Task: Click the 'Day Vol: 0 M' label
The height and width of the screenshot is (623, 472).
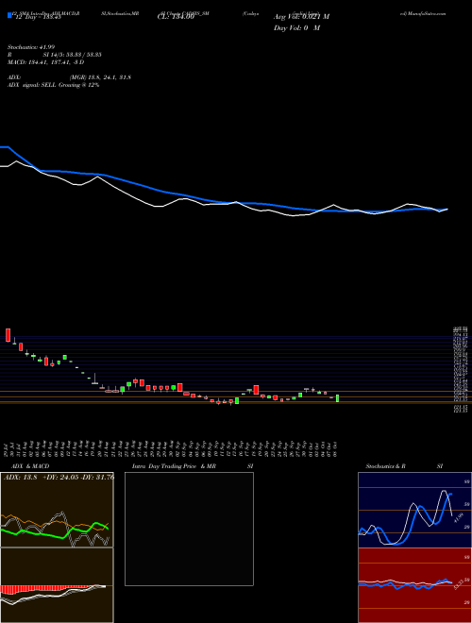Action: tap(296, 28)
